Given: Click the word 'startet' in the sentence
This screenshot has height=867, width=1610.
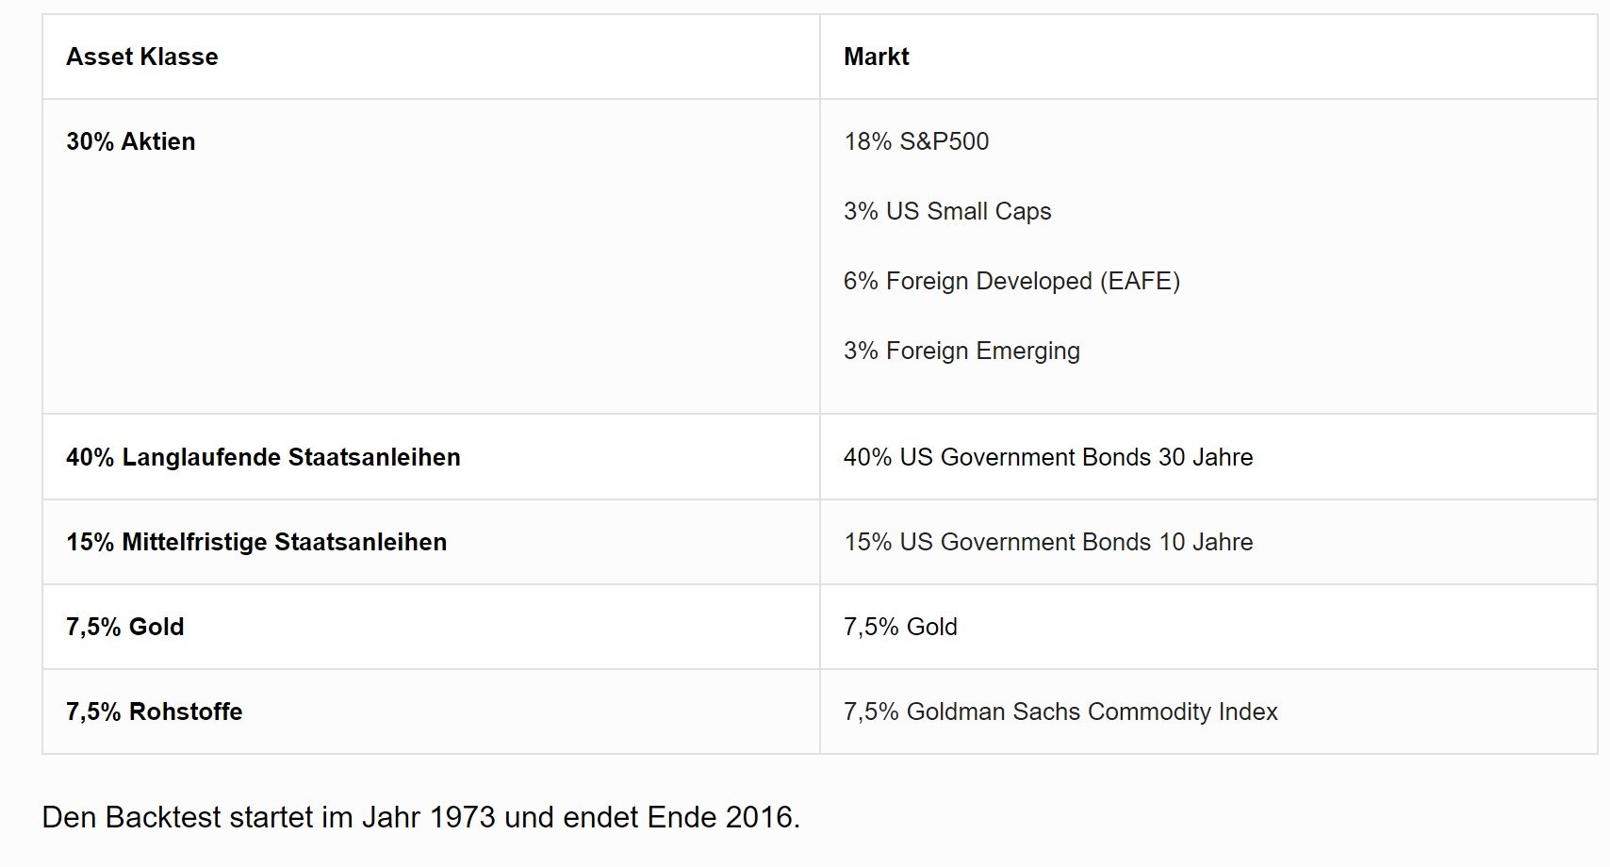Looking at the screenshot, I should click(269, 817).
